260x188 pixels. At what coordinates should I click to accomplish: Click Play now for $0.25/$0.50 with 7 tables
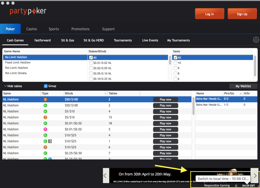(165, 153)
